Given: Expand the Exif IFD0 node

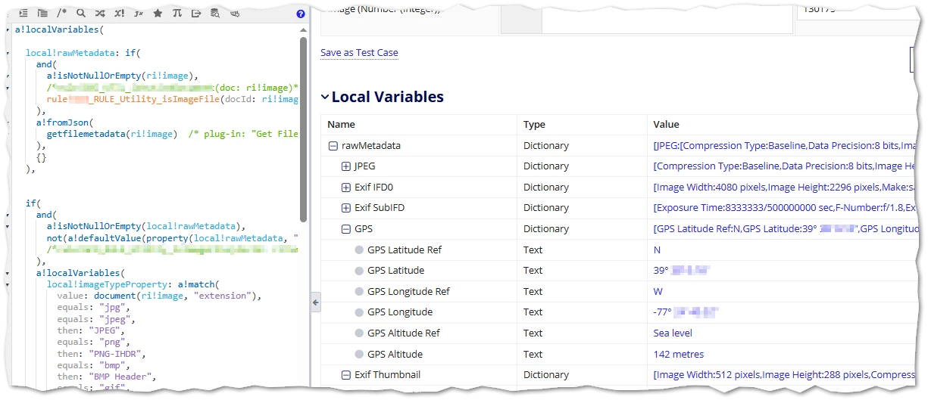Looking at the screenshot, I should [346, 187].
